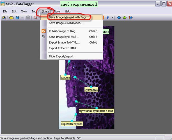
Task: Click the FotoTagger app icon in title bar
Action: point(3,4)
